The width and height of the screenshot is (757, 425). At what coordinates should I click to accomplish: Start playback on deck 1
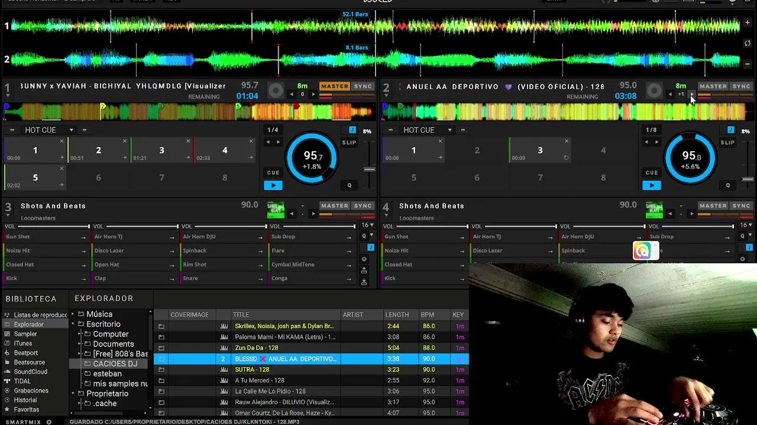pos(273,185)
